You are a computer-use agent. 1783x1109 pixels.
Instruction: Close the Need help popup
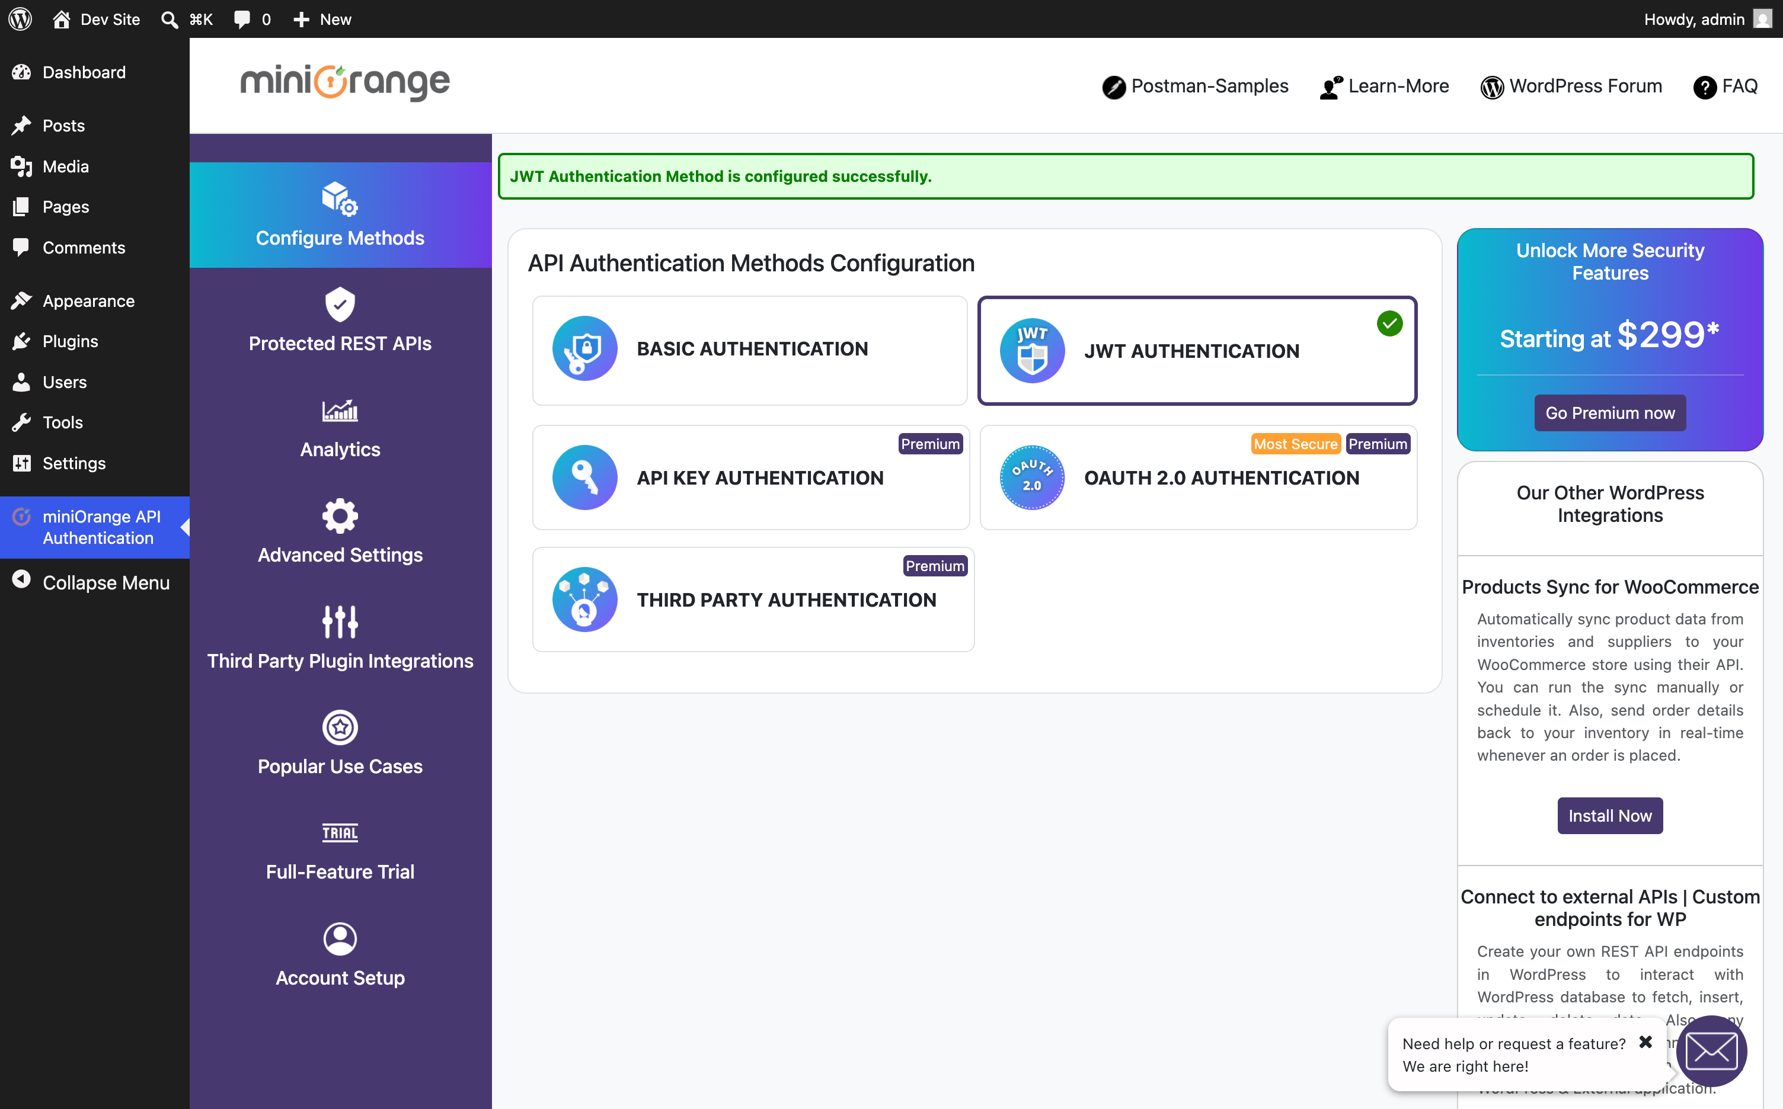(x=1646, y=1041)
